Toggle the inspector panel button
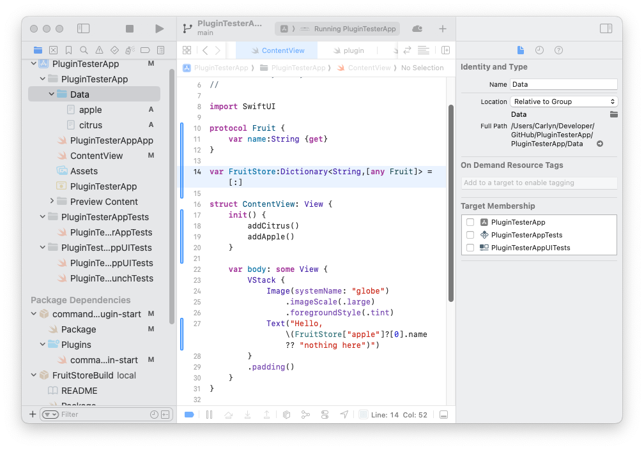644x450 pixels. coord(606,28)
